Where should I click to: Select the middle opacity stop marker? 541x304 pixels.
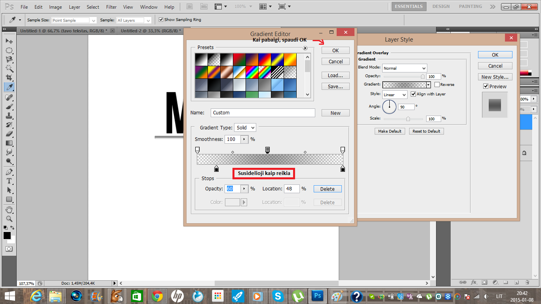(267, 150)
